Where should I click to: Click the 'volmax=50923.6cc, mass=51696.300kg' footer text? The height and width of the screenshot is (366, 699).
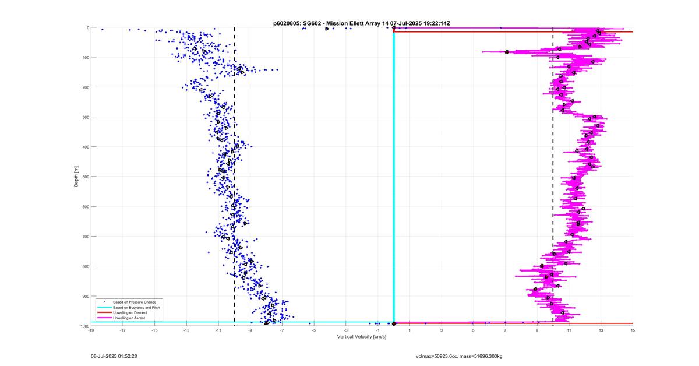click(459, 355)
